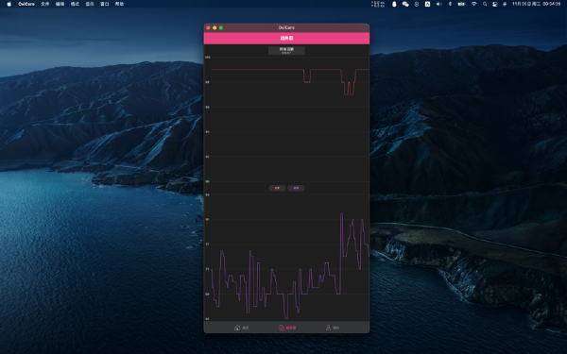Open the OxiCare application menu
This screenshot has height=354, width=567.
(x=26, y=4)
